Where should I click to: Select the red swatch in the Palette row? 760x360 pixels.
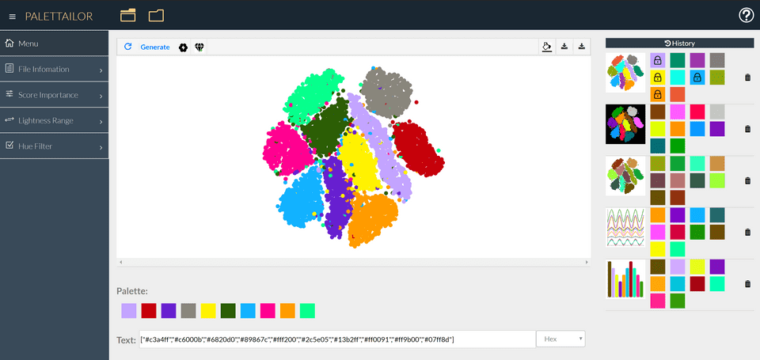coord(149,311)
